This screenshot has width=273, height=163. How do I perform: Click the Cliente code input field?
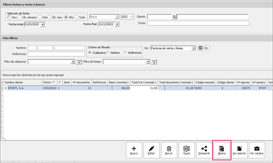tap(160, 17)
